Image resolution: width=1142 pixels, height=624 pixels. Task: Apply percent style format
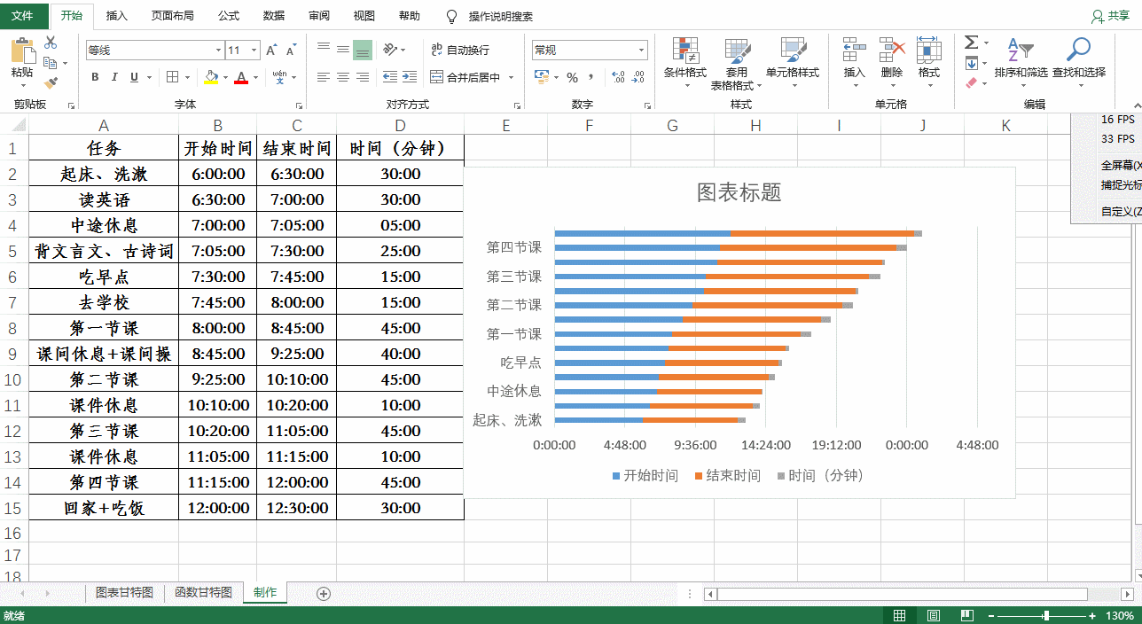point(572,77)
